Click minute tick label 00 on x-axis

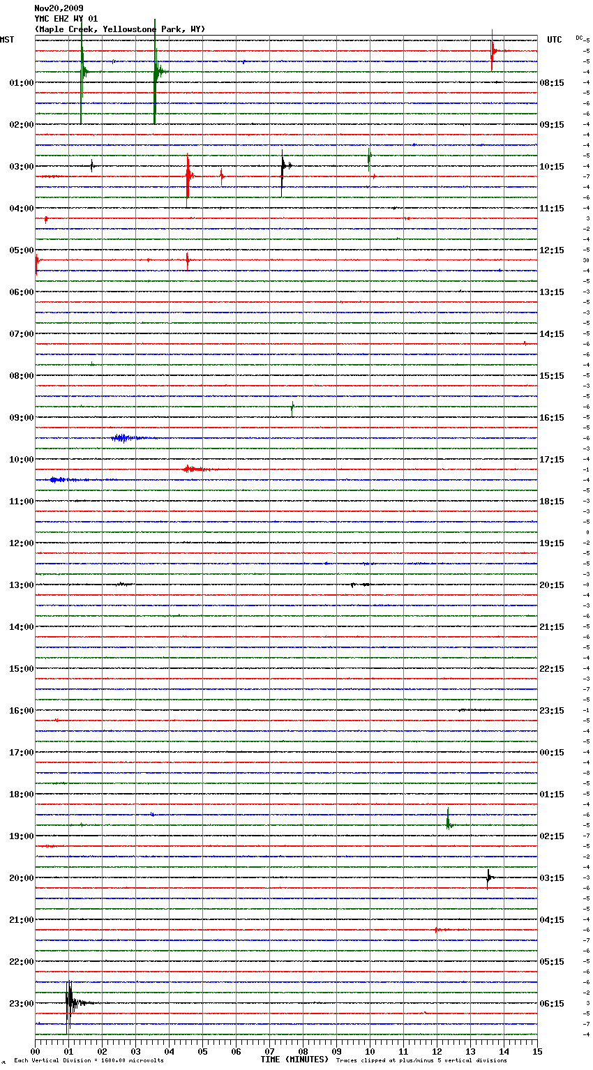(x=35, y=1051)
